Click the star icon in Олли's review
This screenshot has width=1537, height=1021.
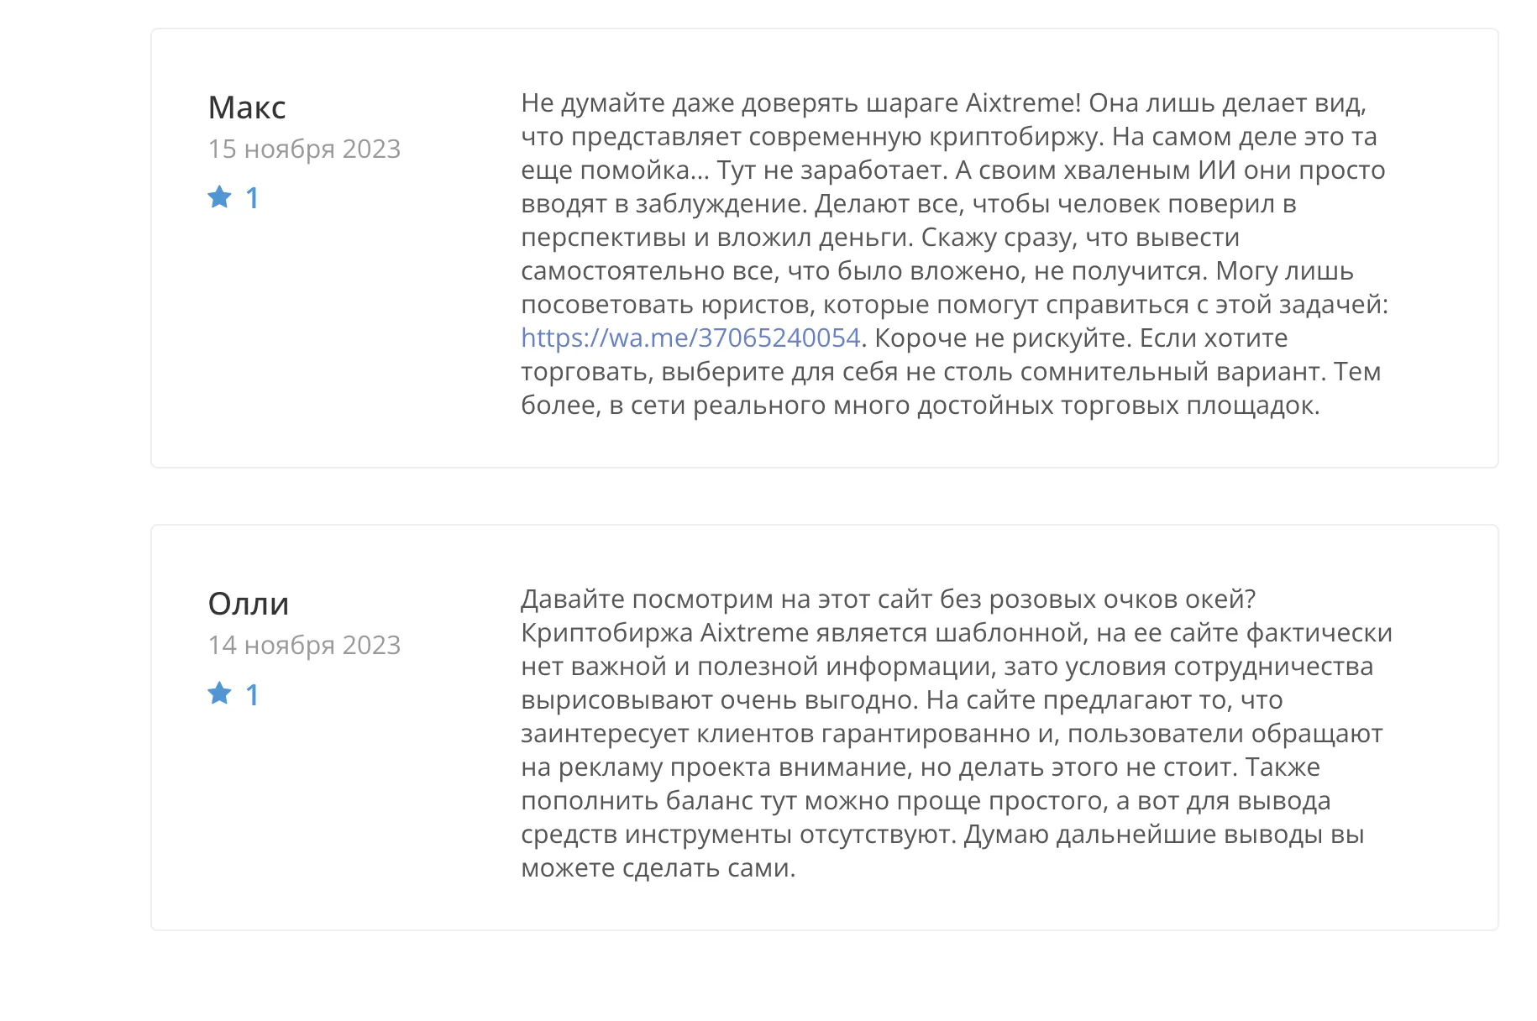219,693
